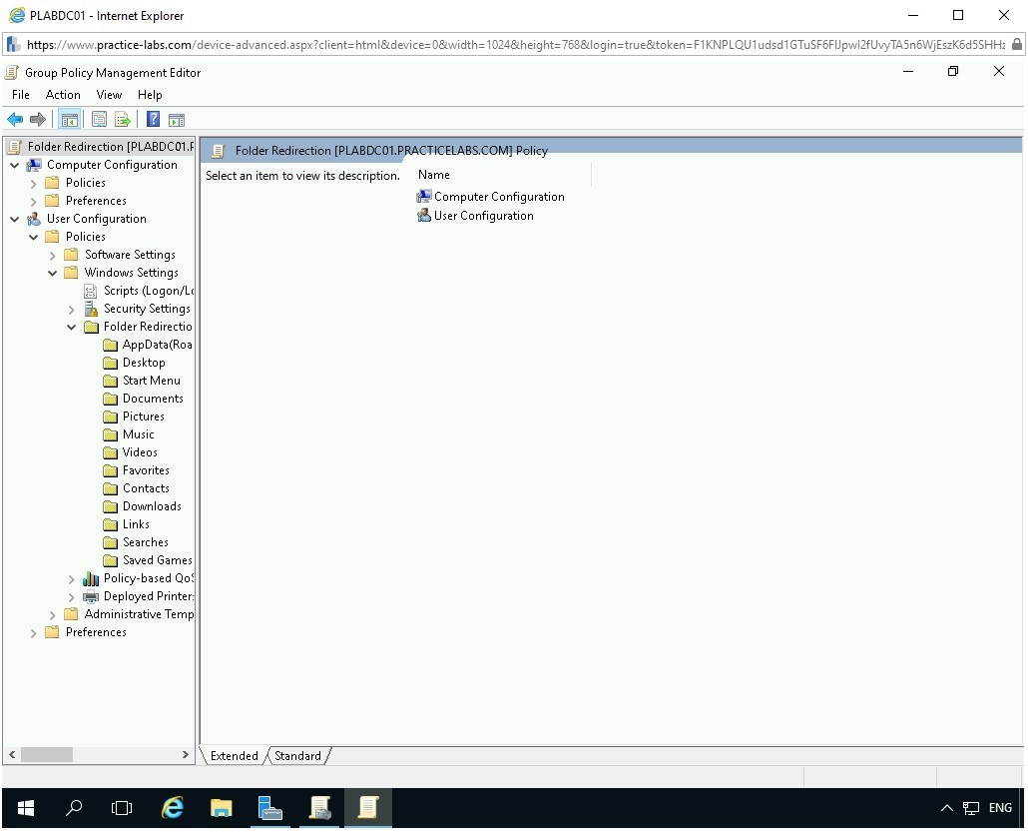Click the Properties toolbar icon
Image resolution: width=1028 pixels, height=832 pixels.
(x=99, y=120)
